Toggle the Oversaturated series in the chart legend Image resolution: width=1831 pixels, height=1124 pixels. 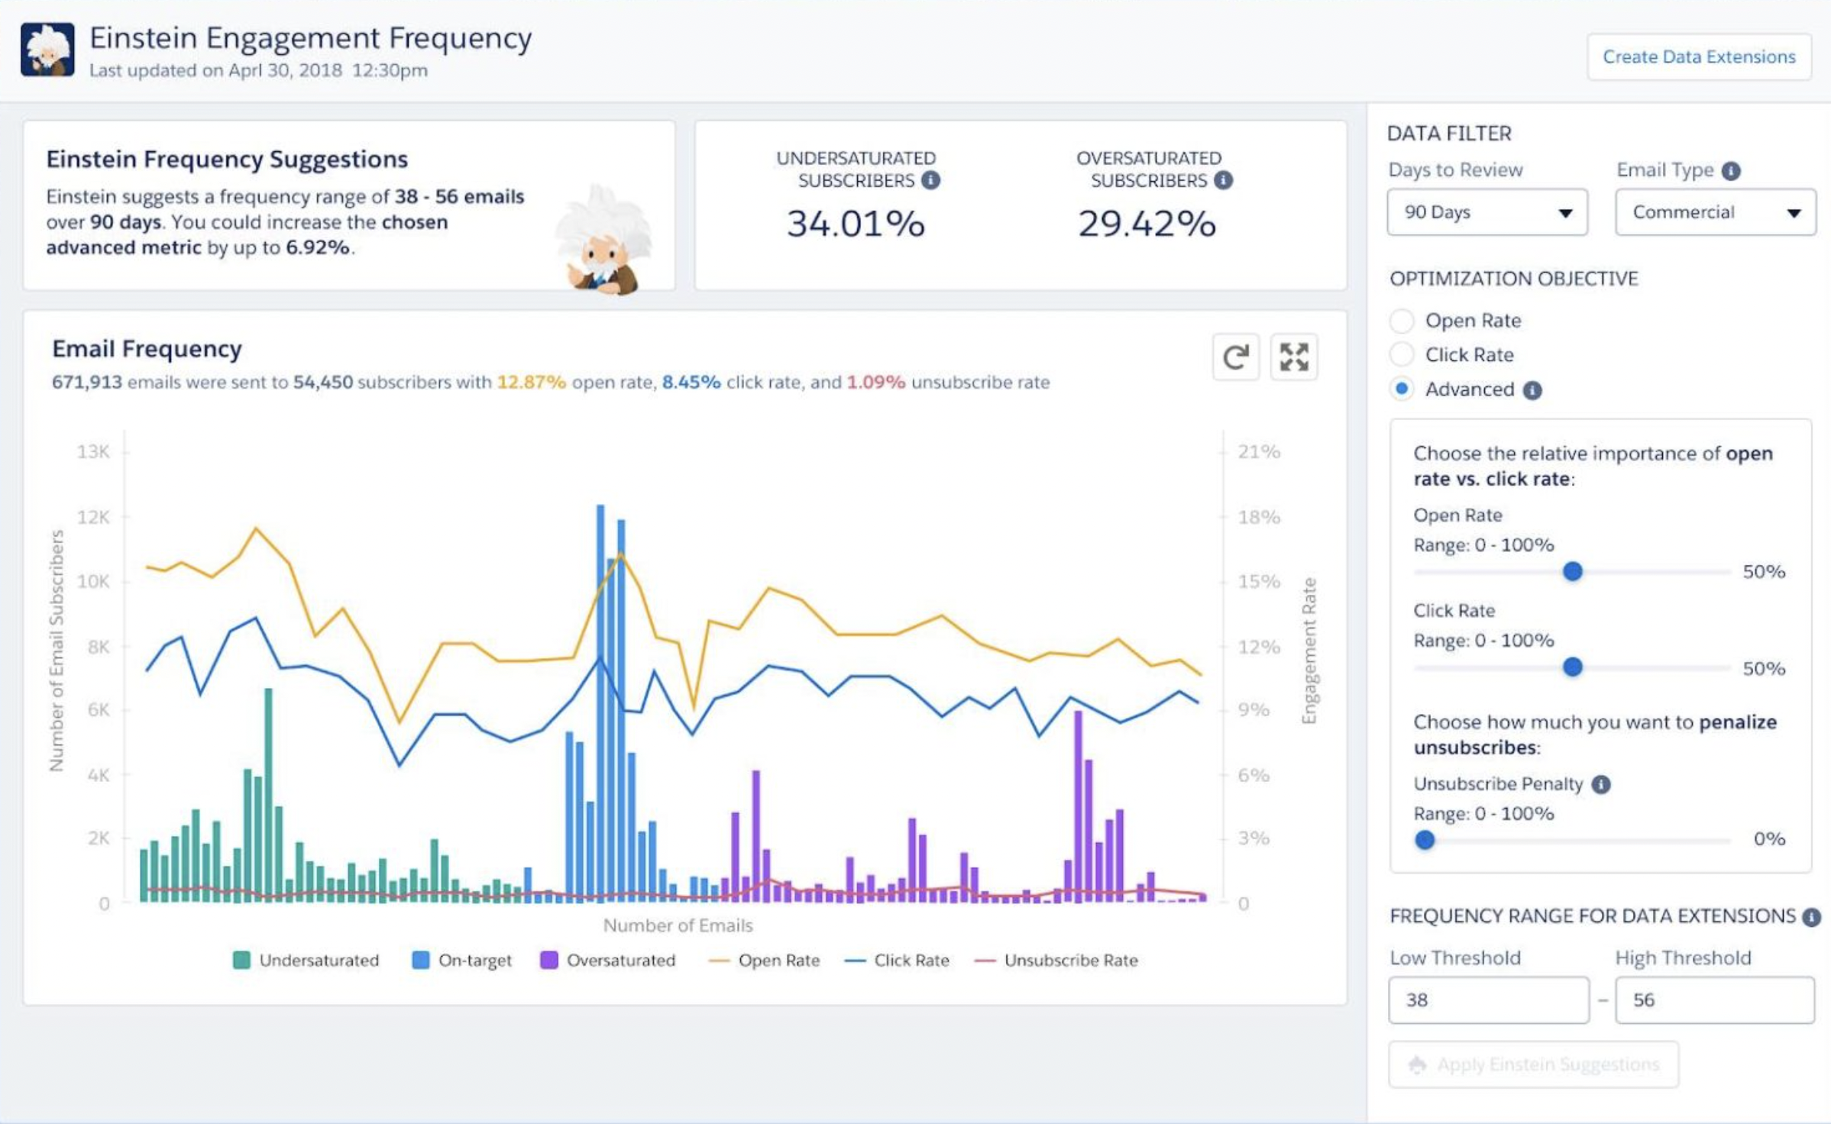pos(608,960)
